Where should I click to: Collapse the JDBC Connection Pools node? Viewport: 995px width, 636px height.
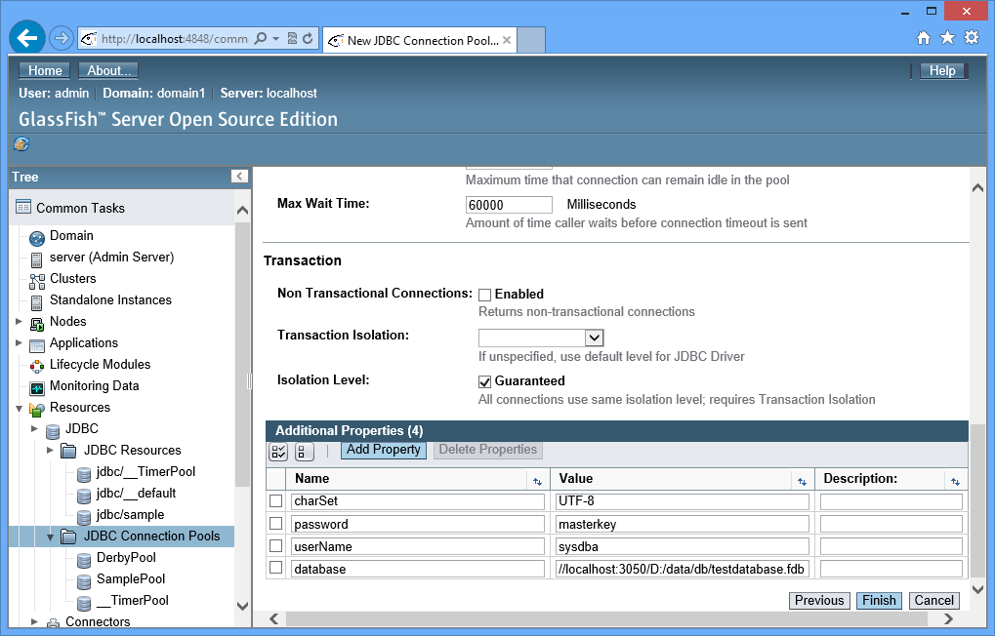click(x=50, y=537)
